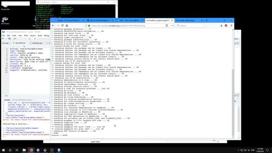Image resolution: width=272 pixels, height=153 pixels.
Task: Go forward in Firefox browser
Action: 58,25
